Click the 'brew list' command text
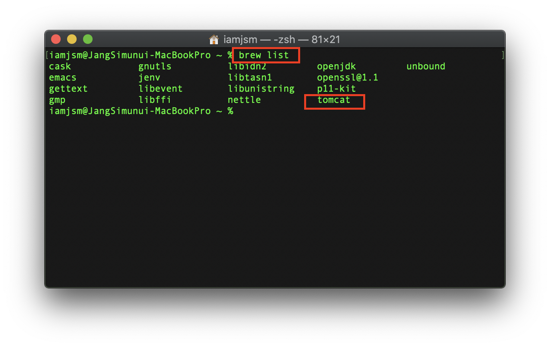550x347 pixels. click(264, 55)
